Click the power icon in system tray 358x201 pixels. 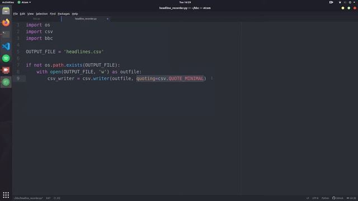click(x=350, y=2)
